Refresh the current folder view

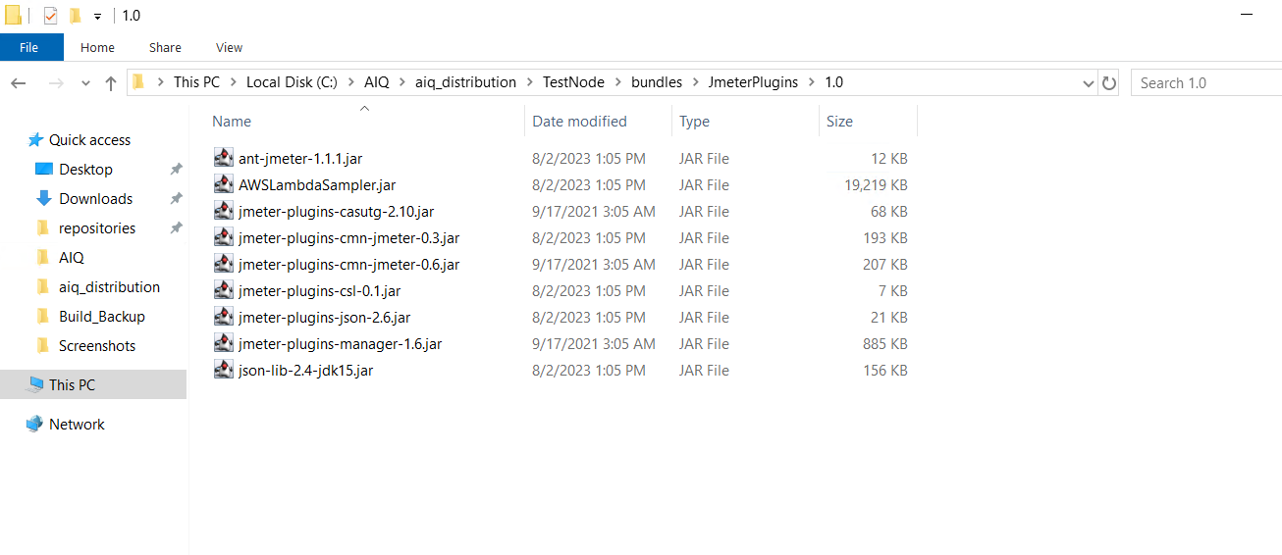(1109, 83)
